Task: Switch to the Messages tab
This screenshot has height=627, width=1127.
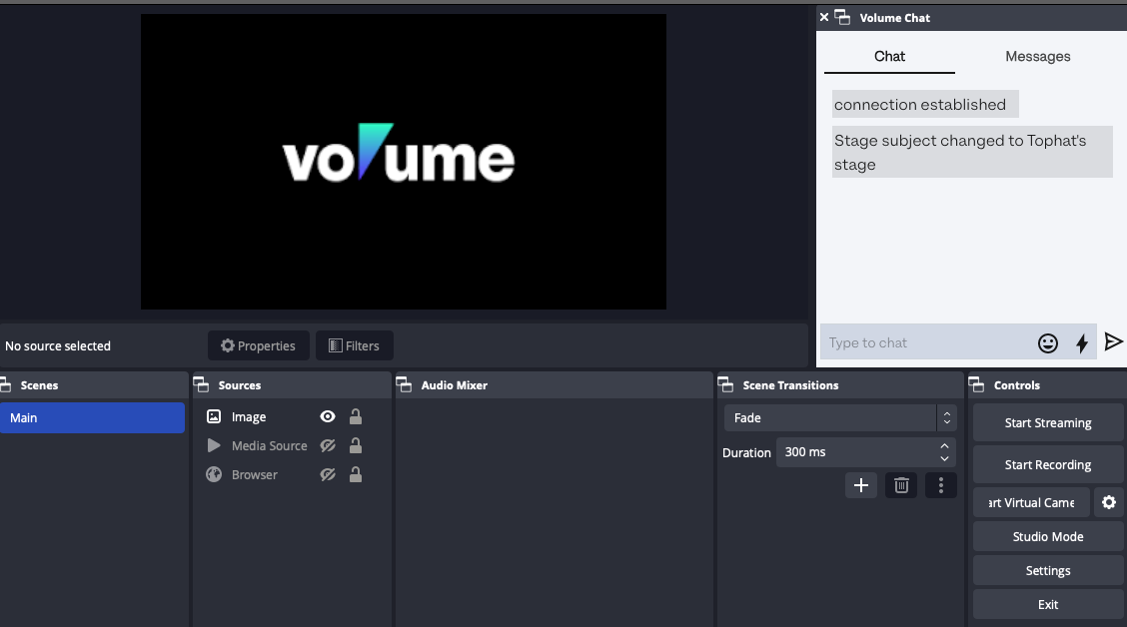Action: 1037,56
